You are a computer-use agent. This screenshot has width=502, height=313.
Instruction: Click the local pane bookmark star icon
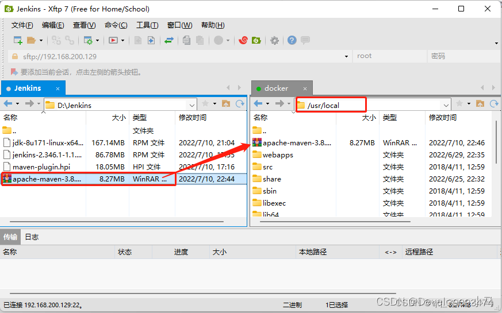[205, 103]
